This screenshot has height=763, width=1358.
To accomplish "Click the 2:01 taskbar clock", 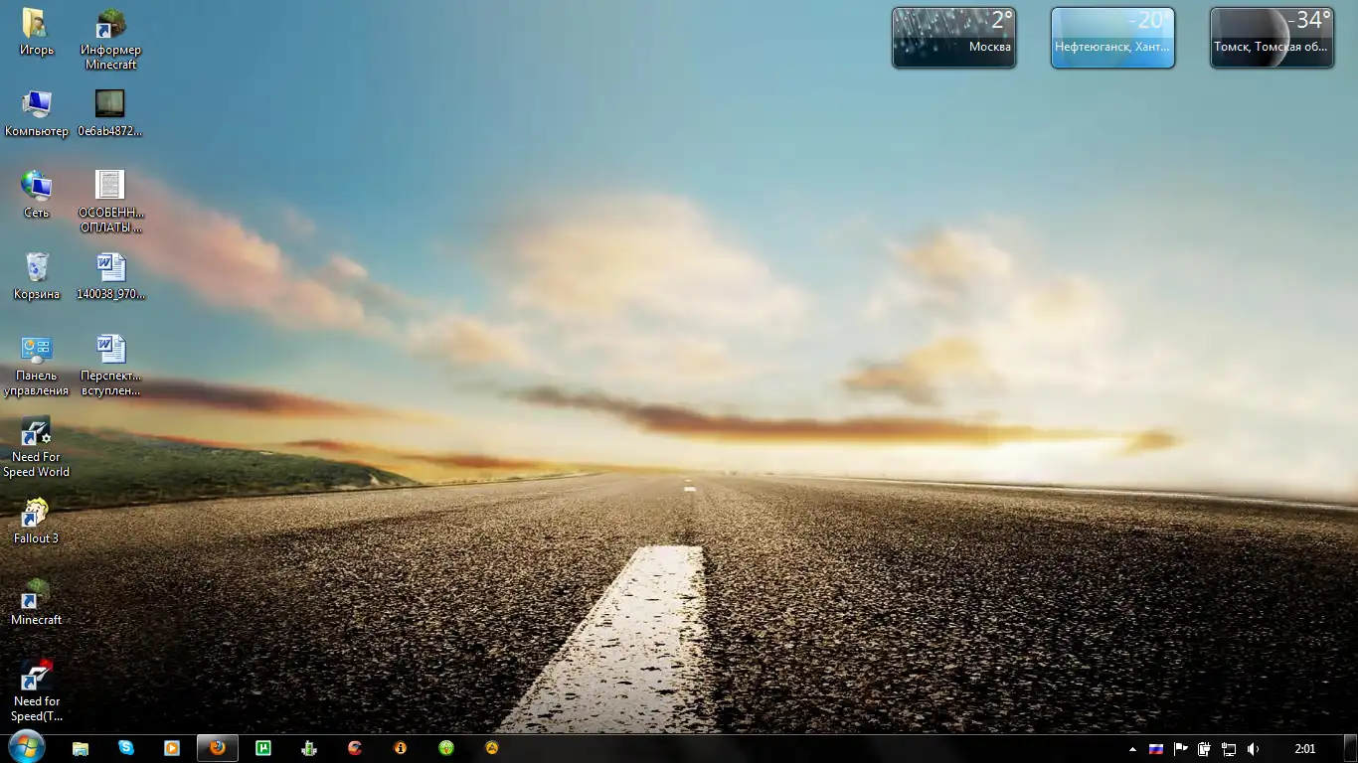I will point(1305,749).
